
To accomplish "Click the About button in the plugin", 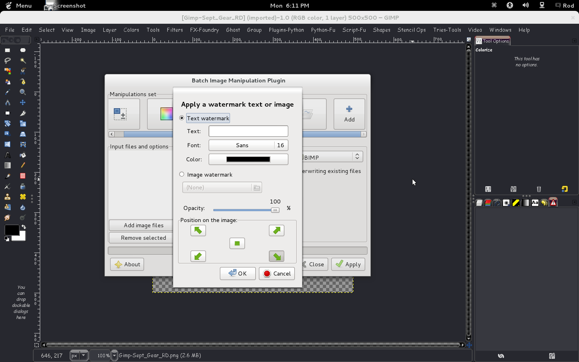I will (x=127, y=264).
